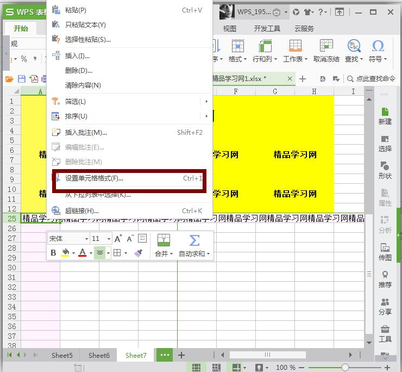
Task: Click the zoom in plus button
Action: click(387, 368)
